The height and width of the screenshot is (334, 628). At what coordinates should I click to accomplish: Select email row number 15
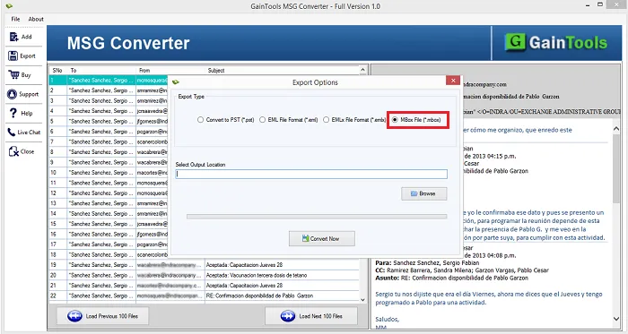click(109, 224)
